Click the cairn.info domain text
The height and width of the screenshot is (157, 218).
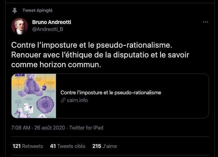(x=77, y=100)
